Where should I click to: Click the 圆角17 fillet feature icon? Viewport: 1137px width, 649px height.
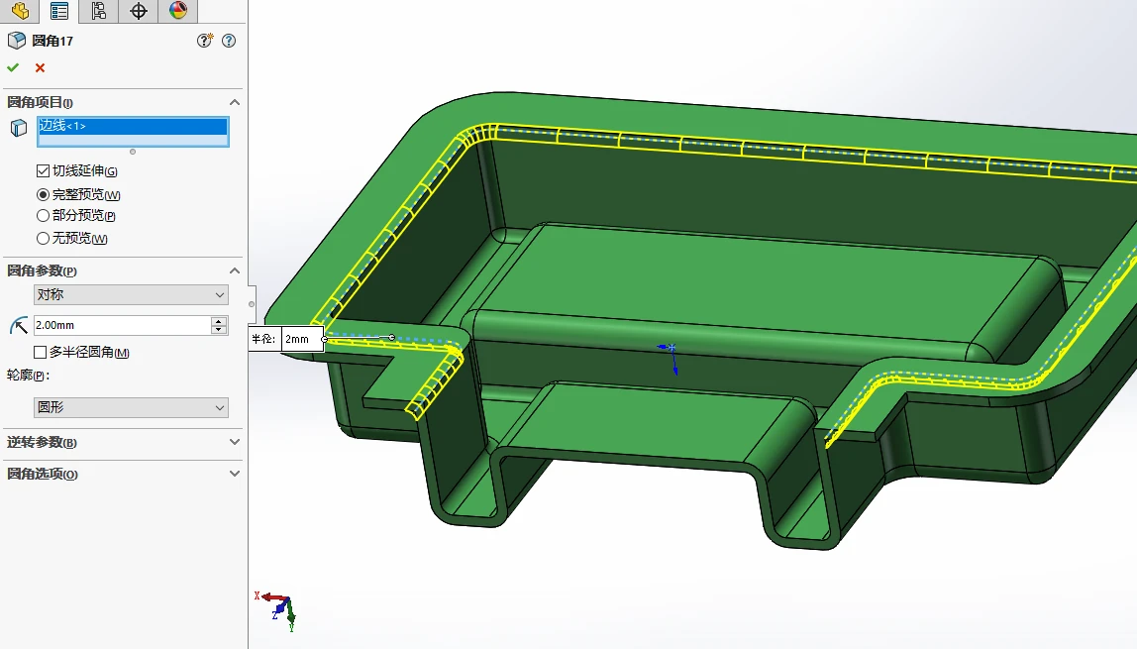click(17, 41)
